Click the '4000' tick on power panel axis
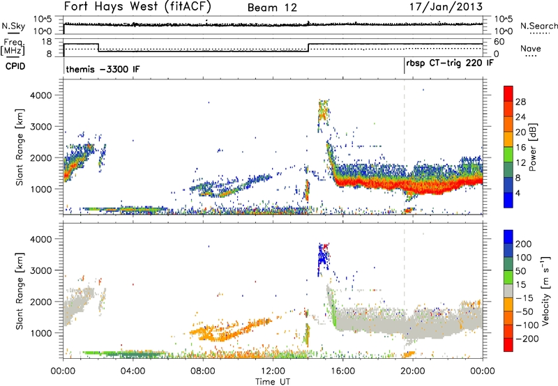 click(40, 95)
